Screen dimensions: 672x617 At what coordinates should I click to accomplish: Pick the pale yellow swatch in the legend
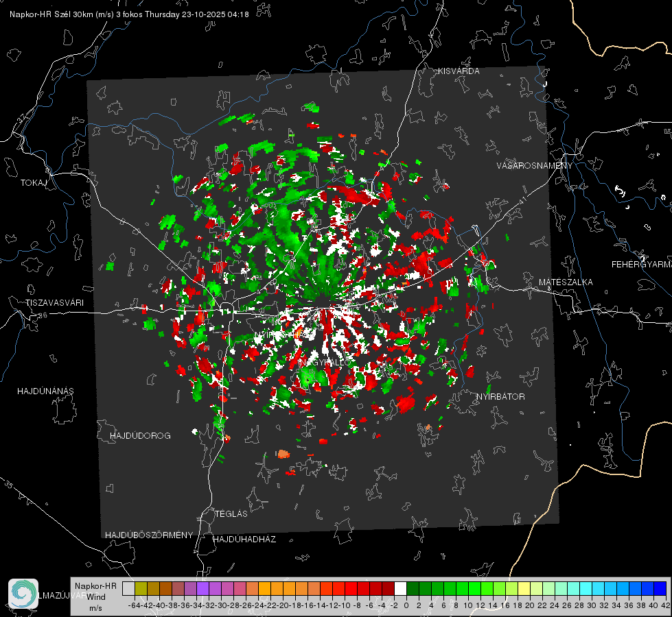(524, 588)
